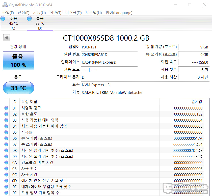The image size is (212, 196).
Task: Select the attribute name 컨트롤러 바쁜 시간
Action: [x=37, y=162]
